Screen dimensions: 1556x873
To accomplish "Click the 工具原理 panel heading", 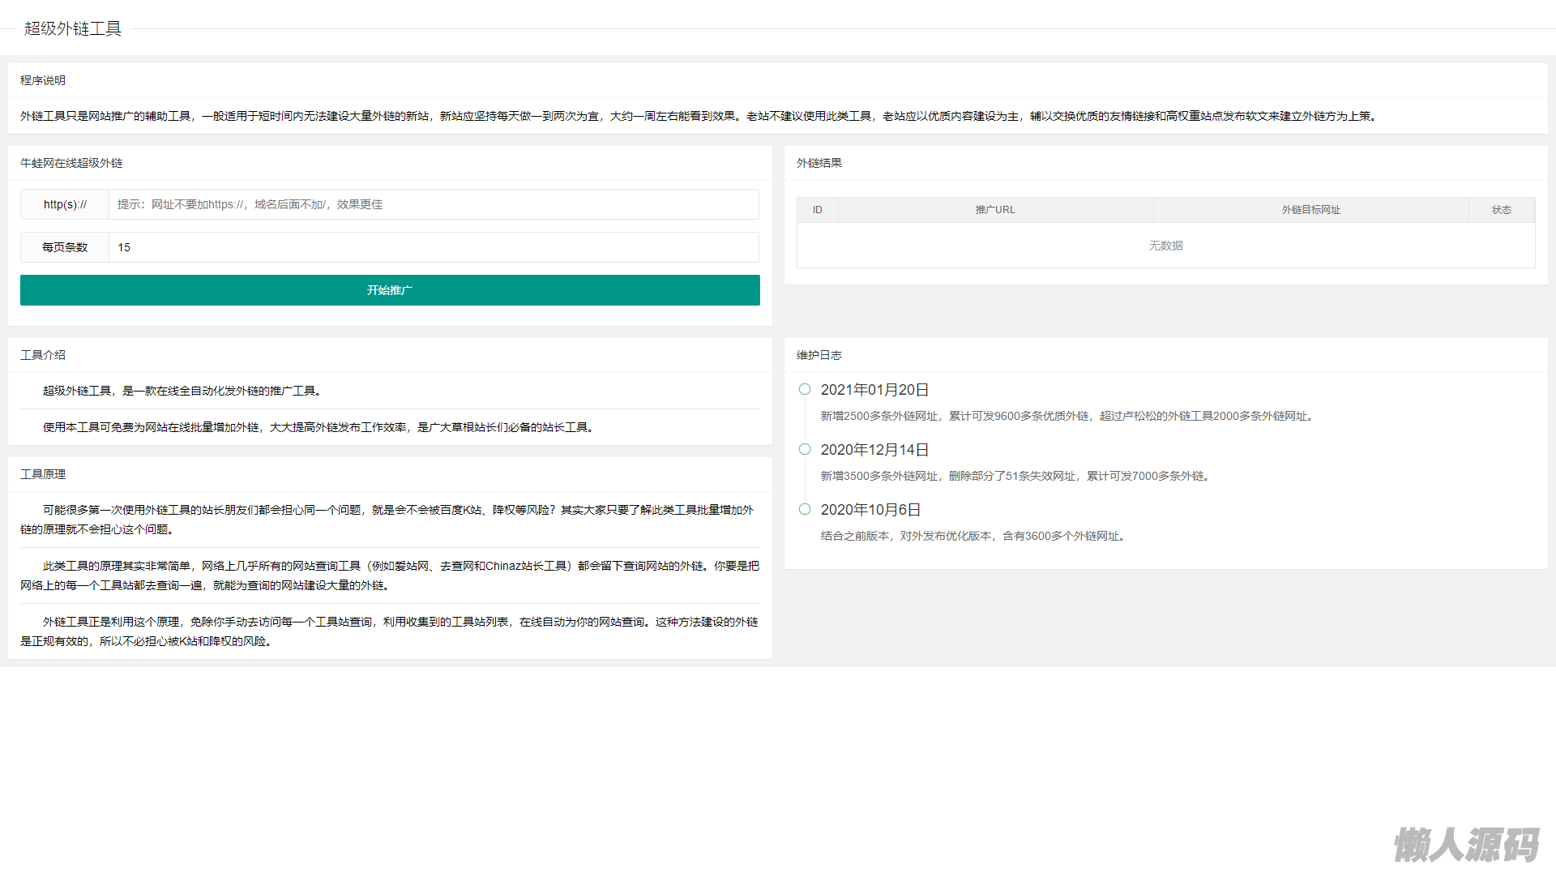I will [43, 475].
